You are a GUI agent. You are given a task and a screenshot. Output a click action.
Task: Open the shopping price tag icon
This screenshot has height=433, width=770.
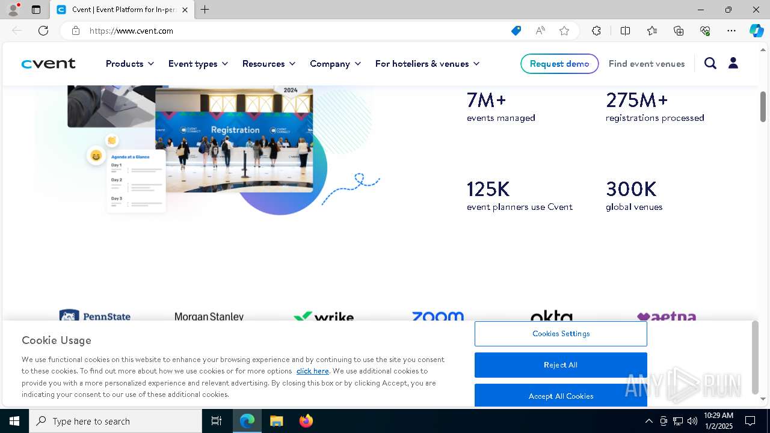tap(516, 31)
